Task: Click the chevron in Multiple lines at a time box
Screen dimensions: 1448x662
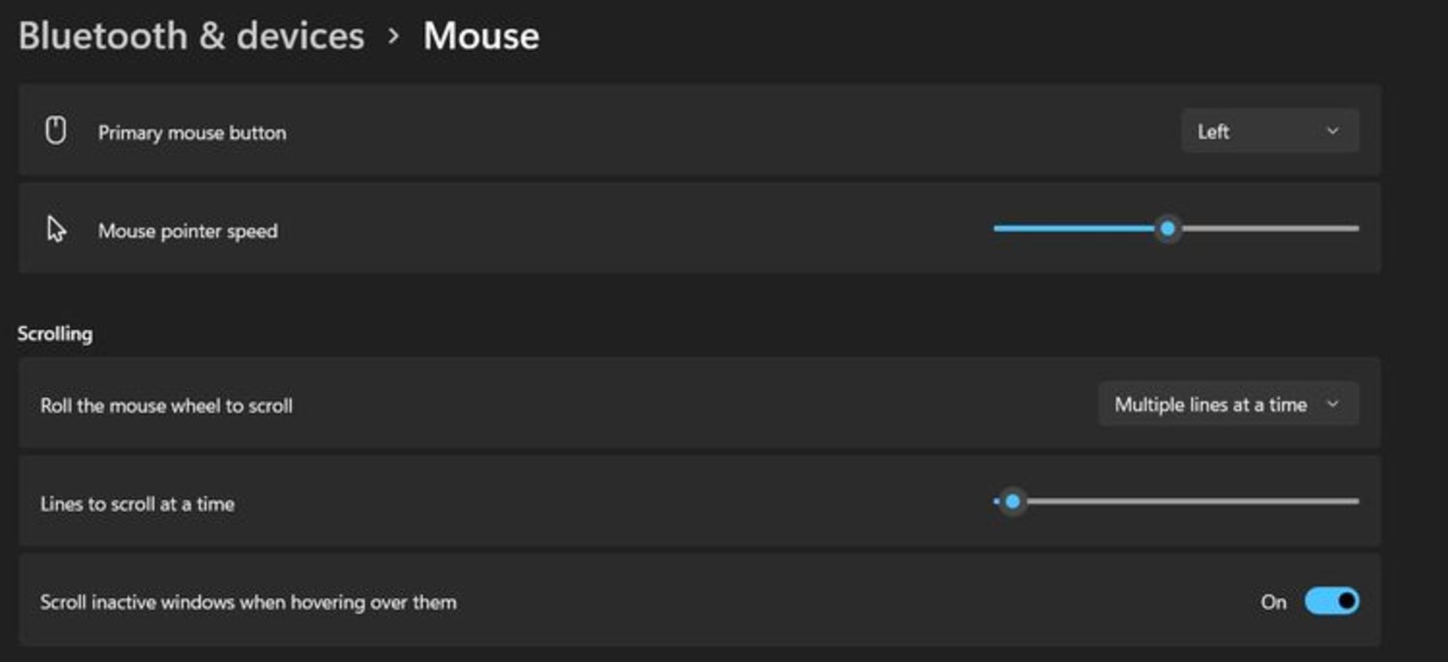Action: coord(1333,404)
